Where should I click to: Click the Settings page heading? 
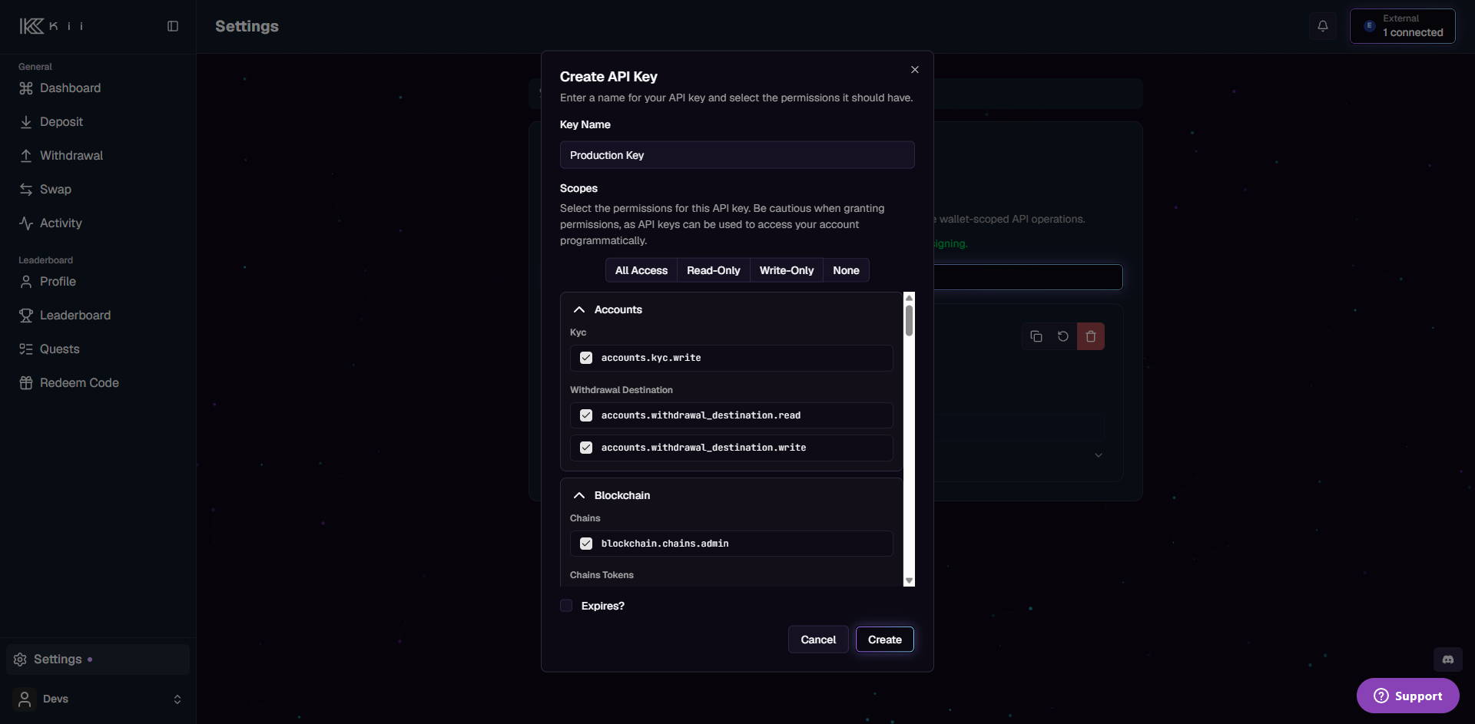(x=247, y=26)
